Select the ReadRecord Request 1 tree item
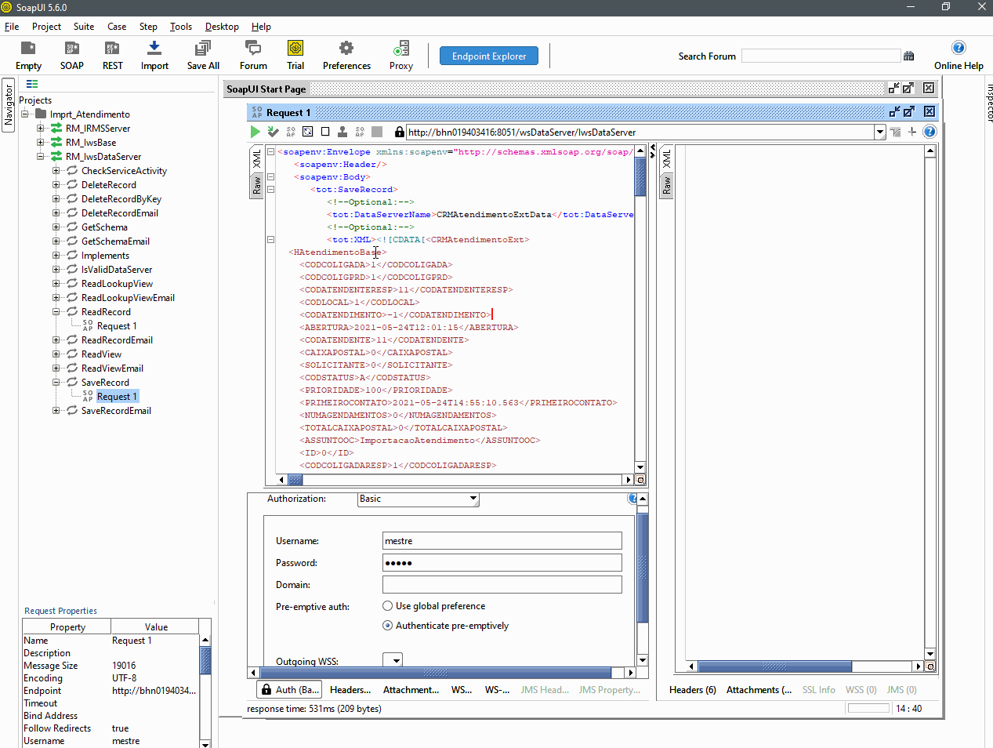 point(117,326)
